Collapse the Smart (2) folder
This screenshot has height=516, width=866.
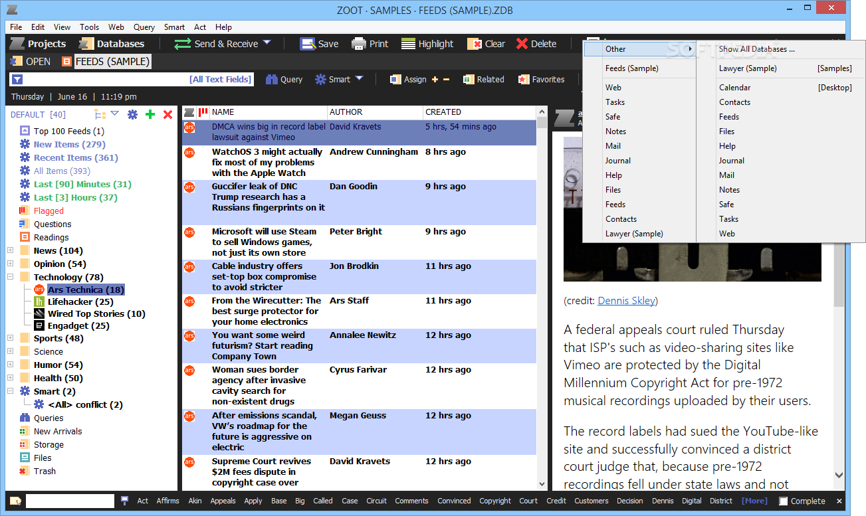pyautogui.click(x=11, y=391)
